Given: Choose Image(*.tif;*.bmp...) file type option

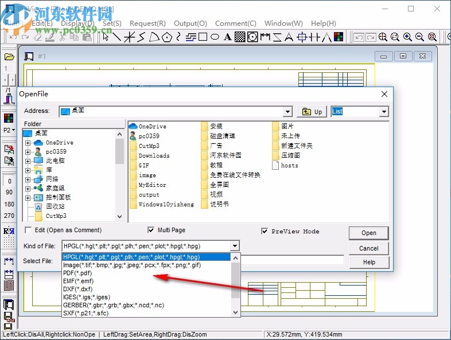Looking at the screenshot, I should tap(146, 265).
